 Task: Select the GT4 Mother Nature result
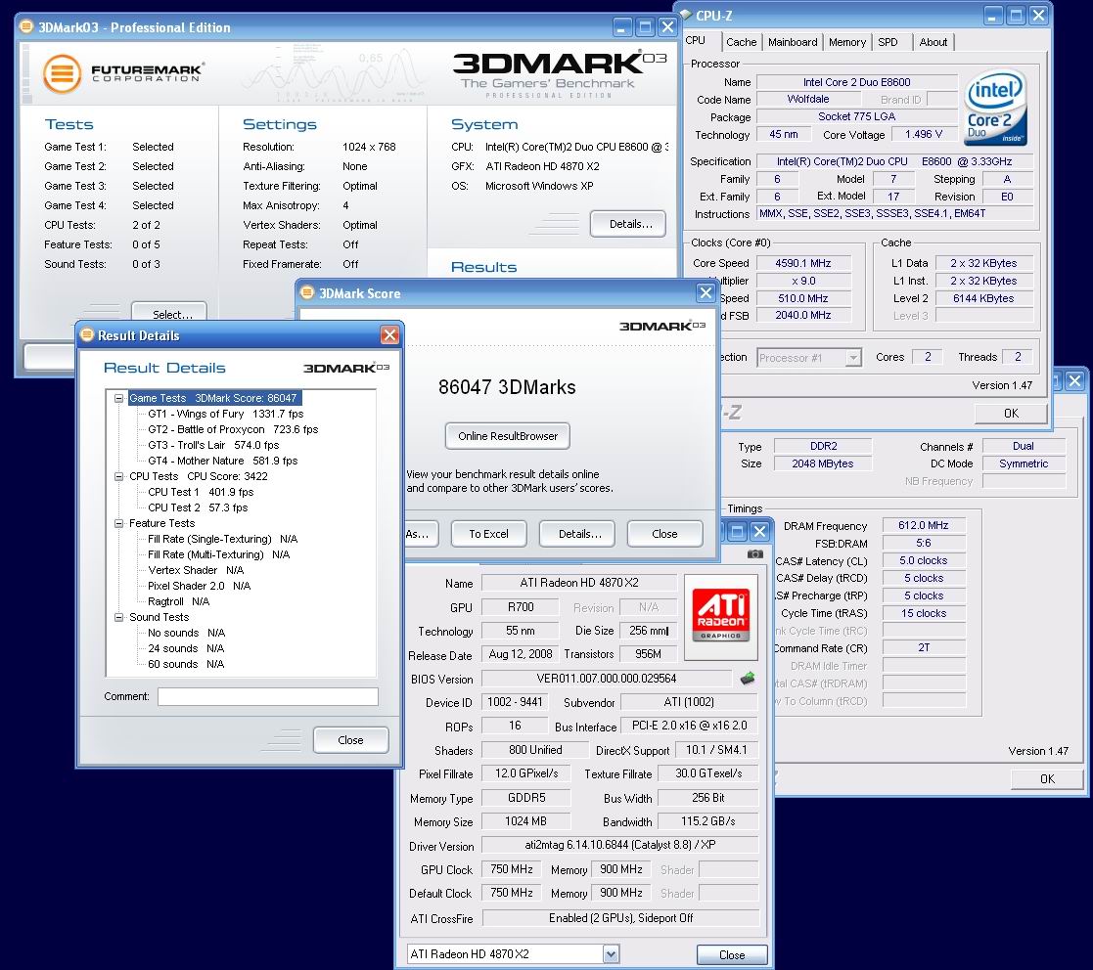222,461
